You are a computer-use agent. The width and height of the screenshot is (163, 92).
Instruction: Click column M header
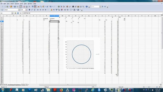click(62, 16)
